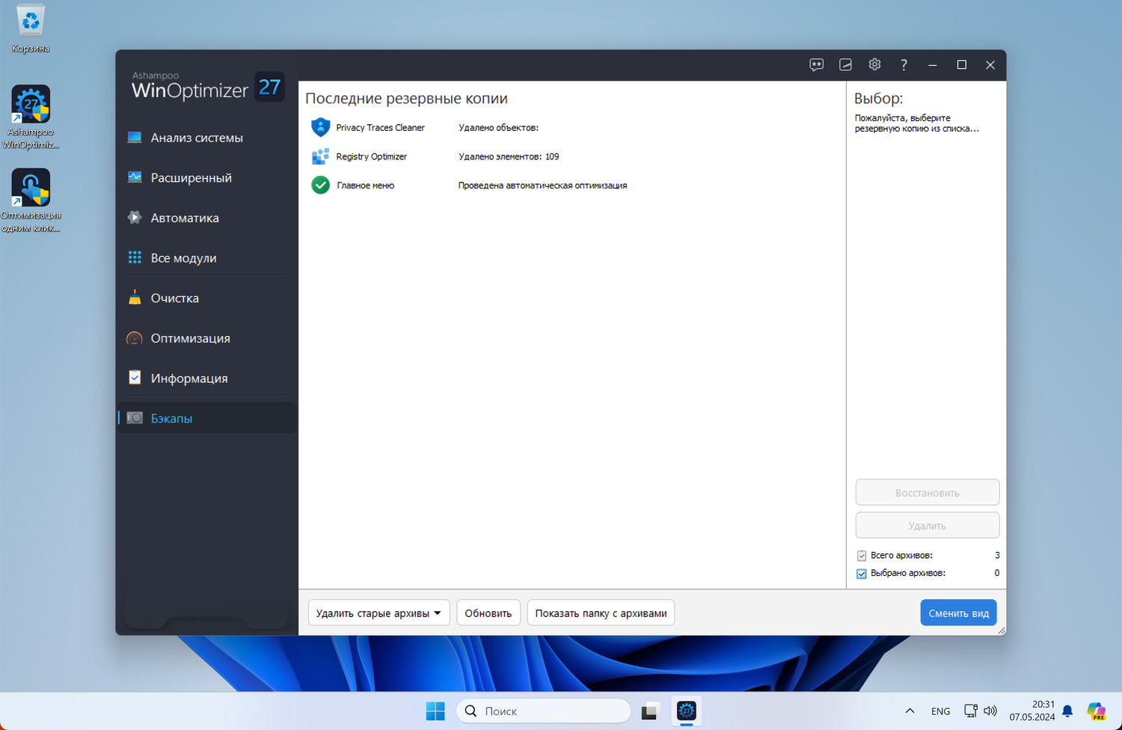Select the Оптимизация одним кликом desktop shortcut

[x=31, y=200]
